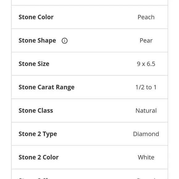The image size is (179, 179).
Task: Select the 1/2 to 1 carat value
Action: click(x=146, y=87)
